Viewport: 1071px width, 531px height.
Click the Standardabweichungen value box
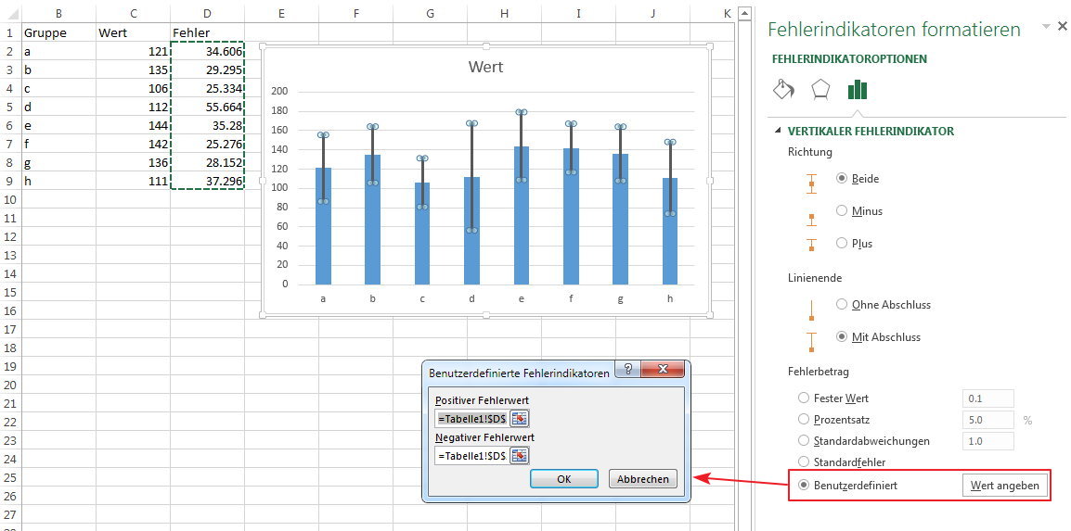987,441
